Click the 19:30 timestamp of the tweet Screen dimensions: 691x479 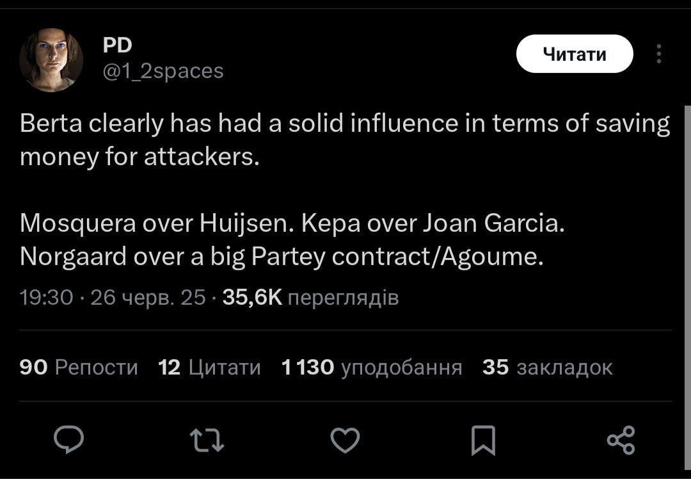[x=46, y=297]
